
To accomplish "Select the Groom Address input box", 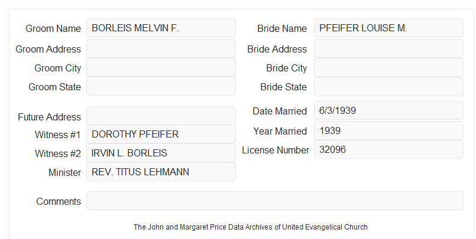I will coord(161,48).
